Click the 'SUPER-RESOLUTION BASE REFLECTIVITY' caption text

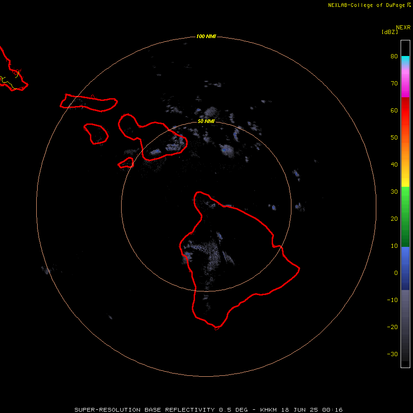coord(145,410)
